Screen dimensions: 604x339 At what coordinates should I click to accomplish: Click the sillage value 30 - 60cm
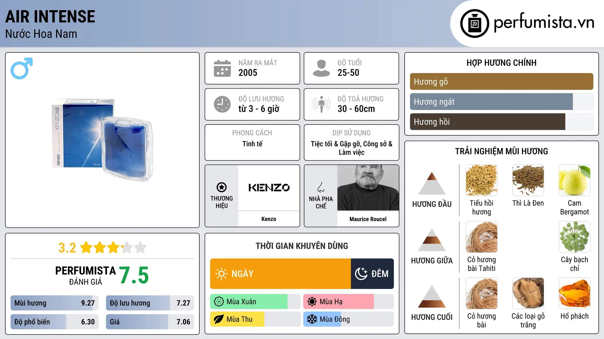[x=356, y=109]
